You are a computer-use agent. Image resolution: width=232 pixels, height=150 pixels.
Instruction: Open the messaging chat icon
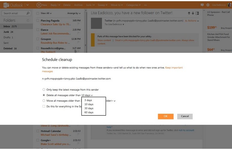(x=202, y=5)
